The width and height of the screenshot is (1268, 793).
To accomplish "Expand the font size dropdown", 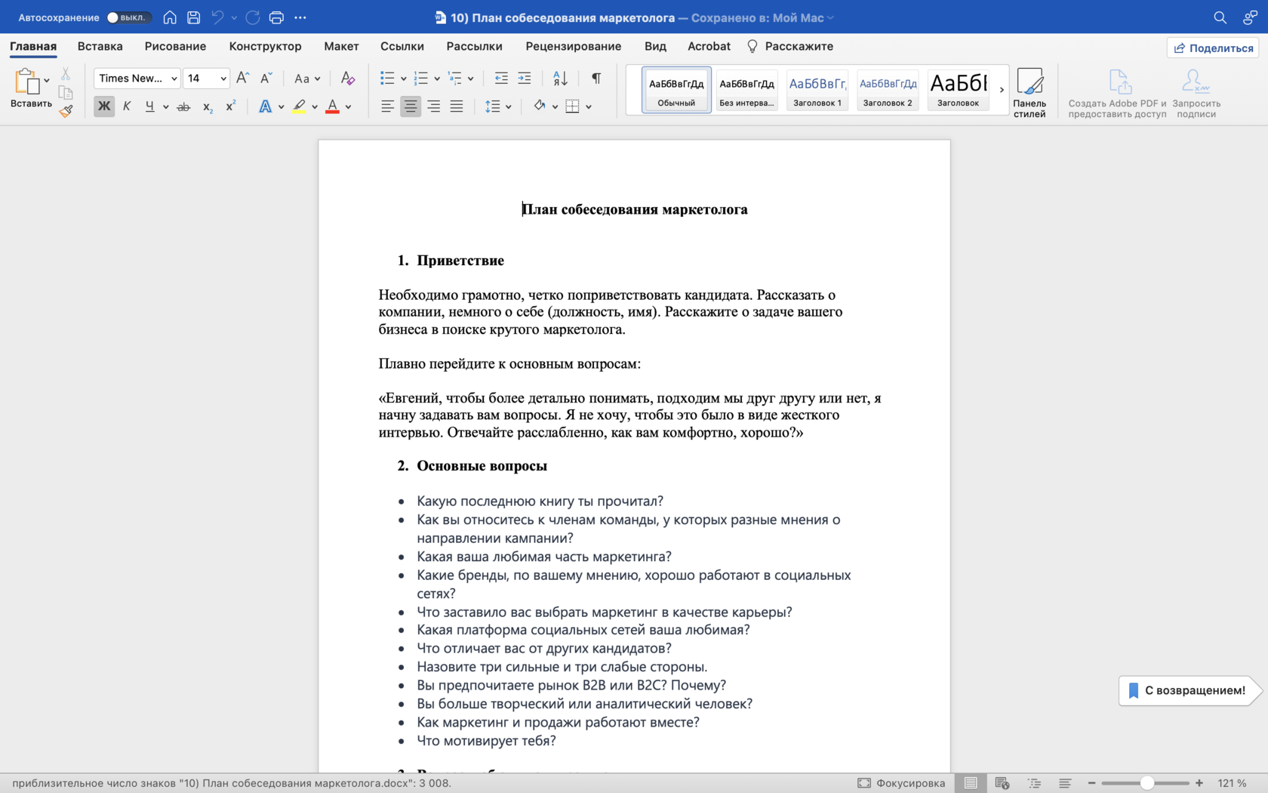I will click(x=223, y=79).
